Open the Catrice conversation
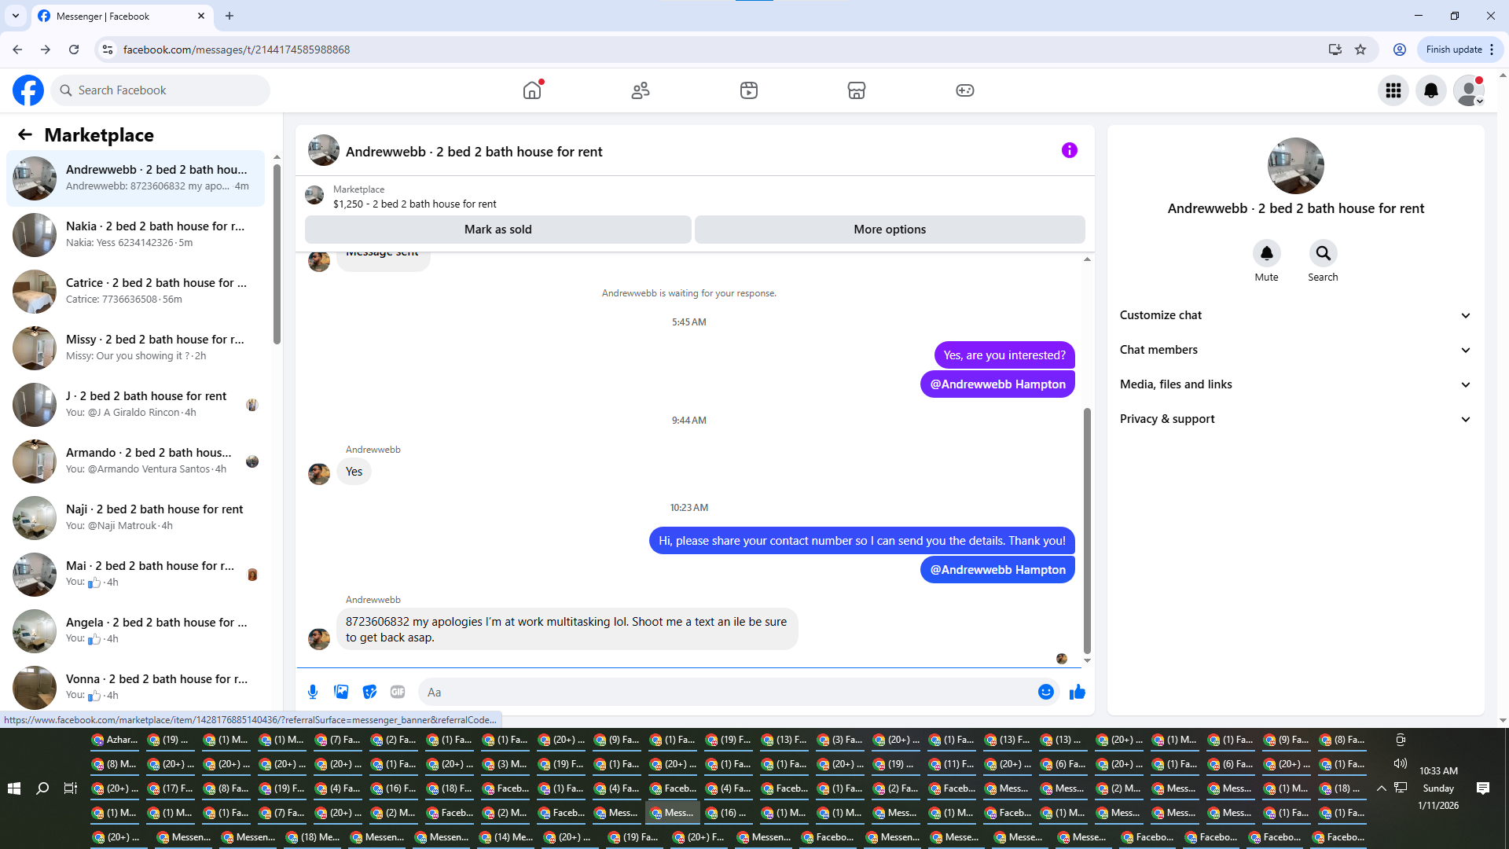Screen dimensions: 1509x849 pyautogui.click(x=135, y=292)
